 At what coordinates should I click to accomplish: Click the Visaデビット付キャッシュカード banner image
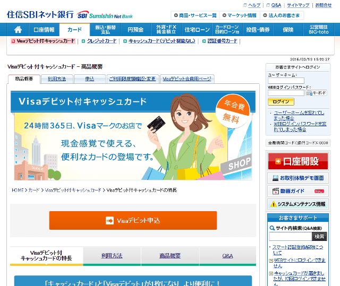click(x=133, y=136)
